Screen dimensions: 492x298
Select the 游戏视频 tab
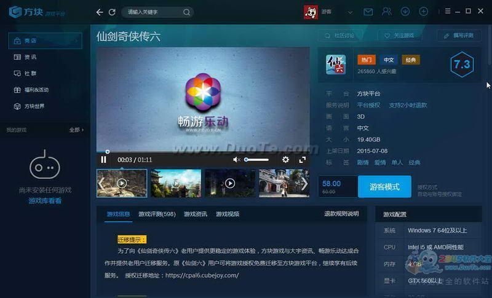pyautogui.click(x=228, y=214)
